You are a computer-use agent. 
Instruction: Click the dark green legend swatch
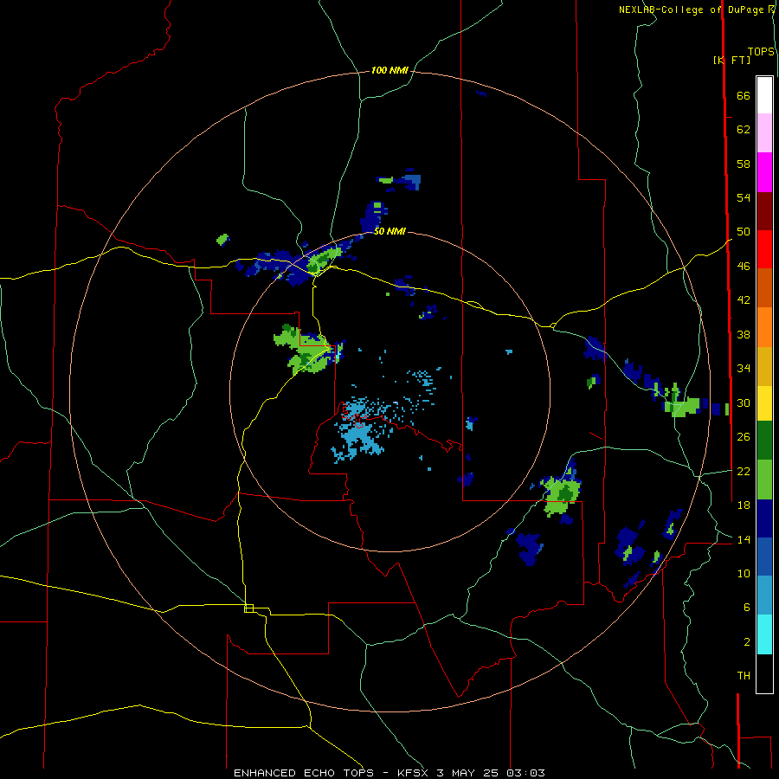click(x=764, y=441)
